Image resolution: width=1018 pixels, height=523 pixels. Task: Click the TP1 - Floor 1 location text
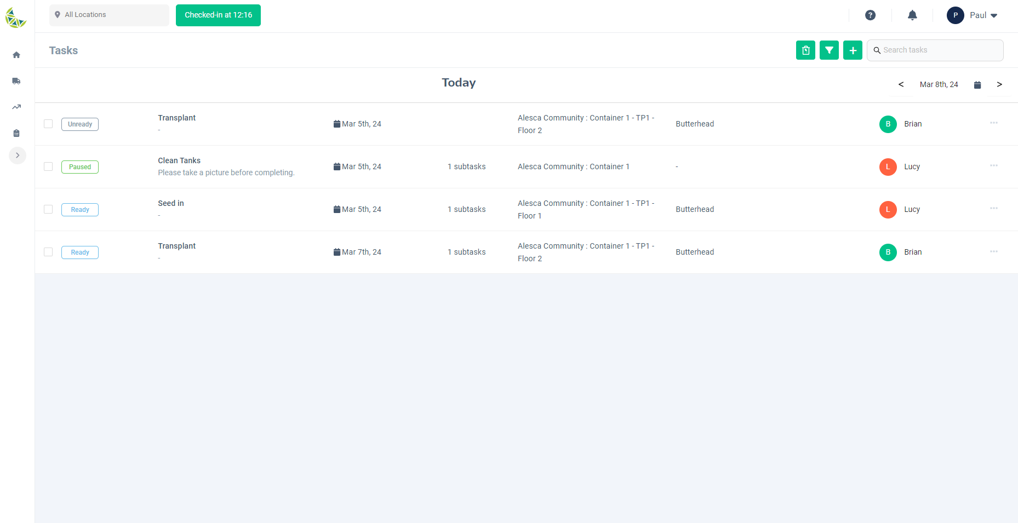point(586,209)
